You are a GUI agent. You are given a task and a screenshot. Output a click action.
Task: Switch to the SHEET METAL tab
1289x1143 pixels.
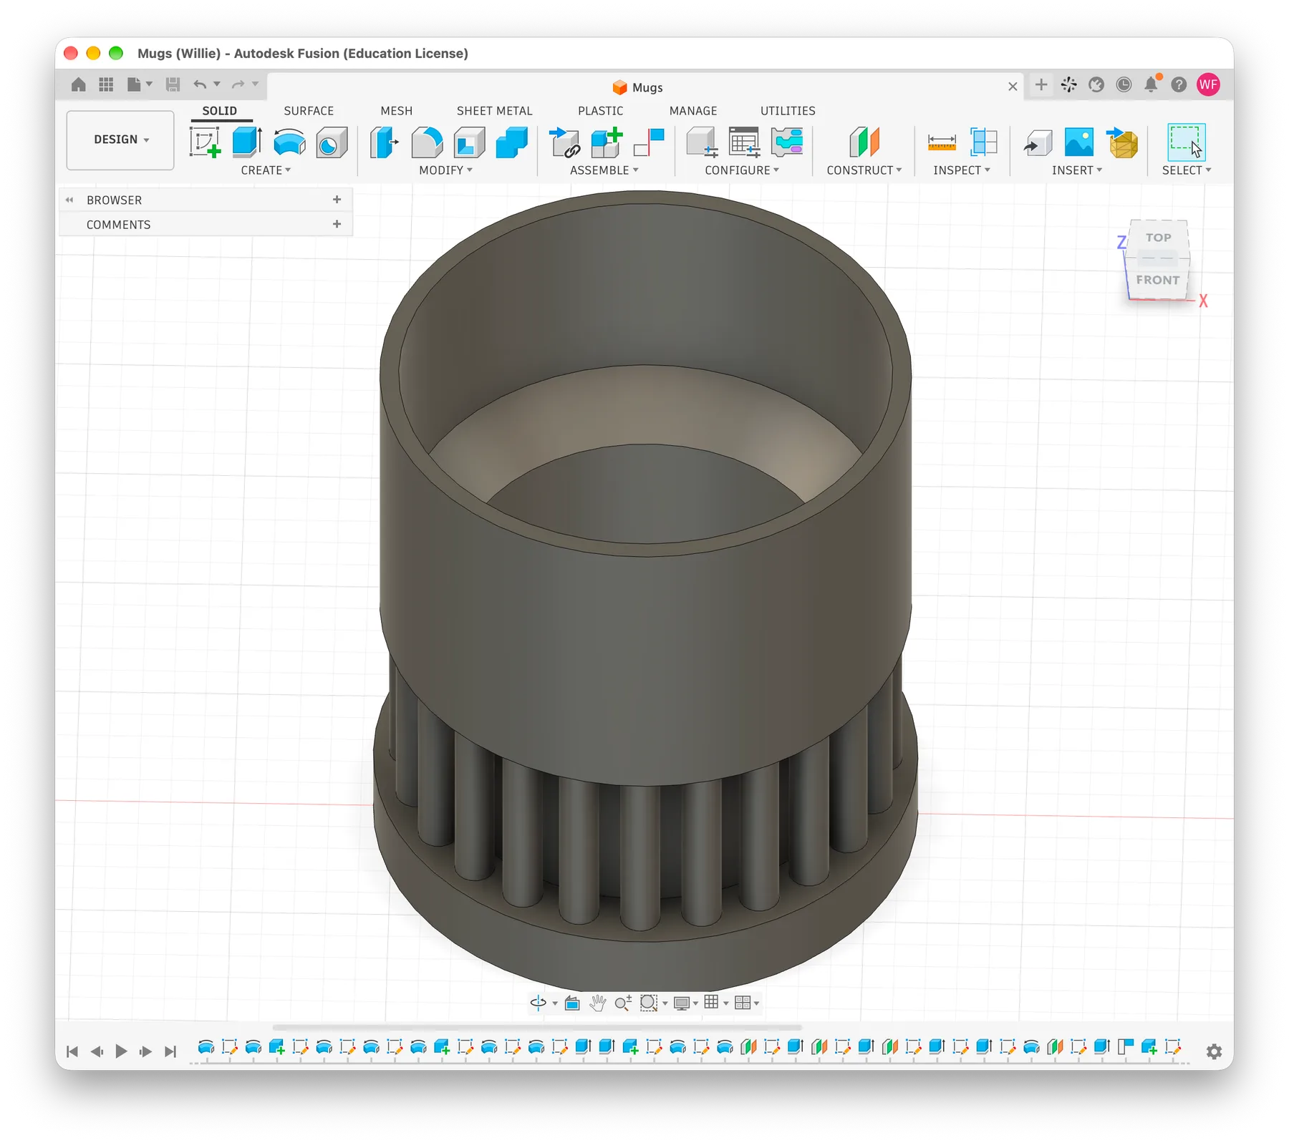click(494, 111)
